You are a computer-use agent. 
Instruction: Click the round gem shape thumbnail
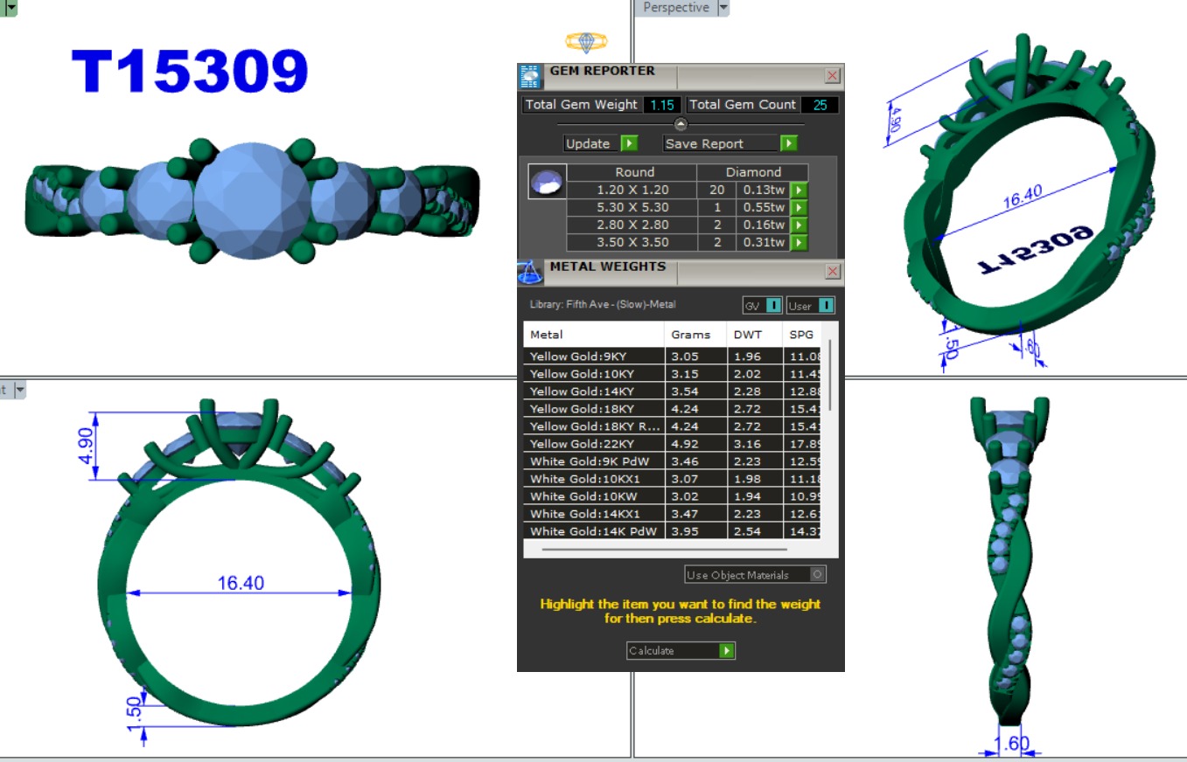click(x=548, y=181)
